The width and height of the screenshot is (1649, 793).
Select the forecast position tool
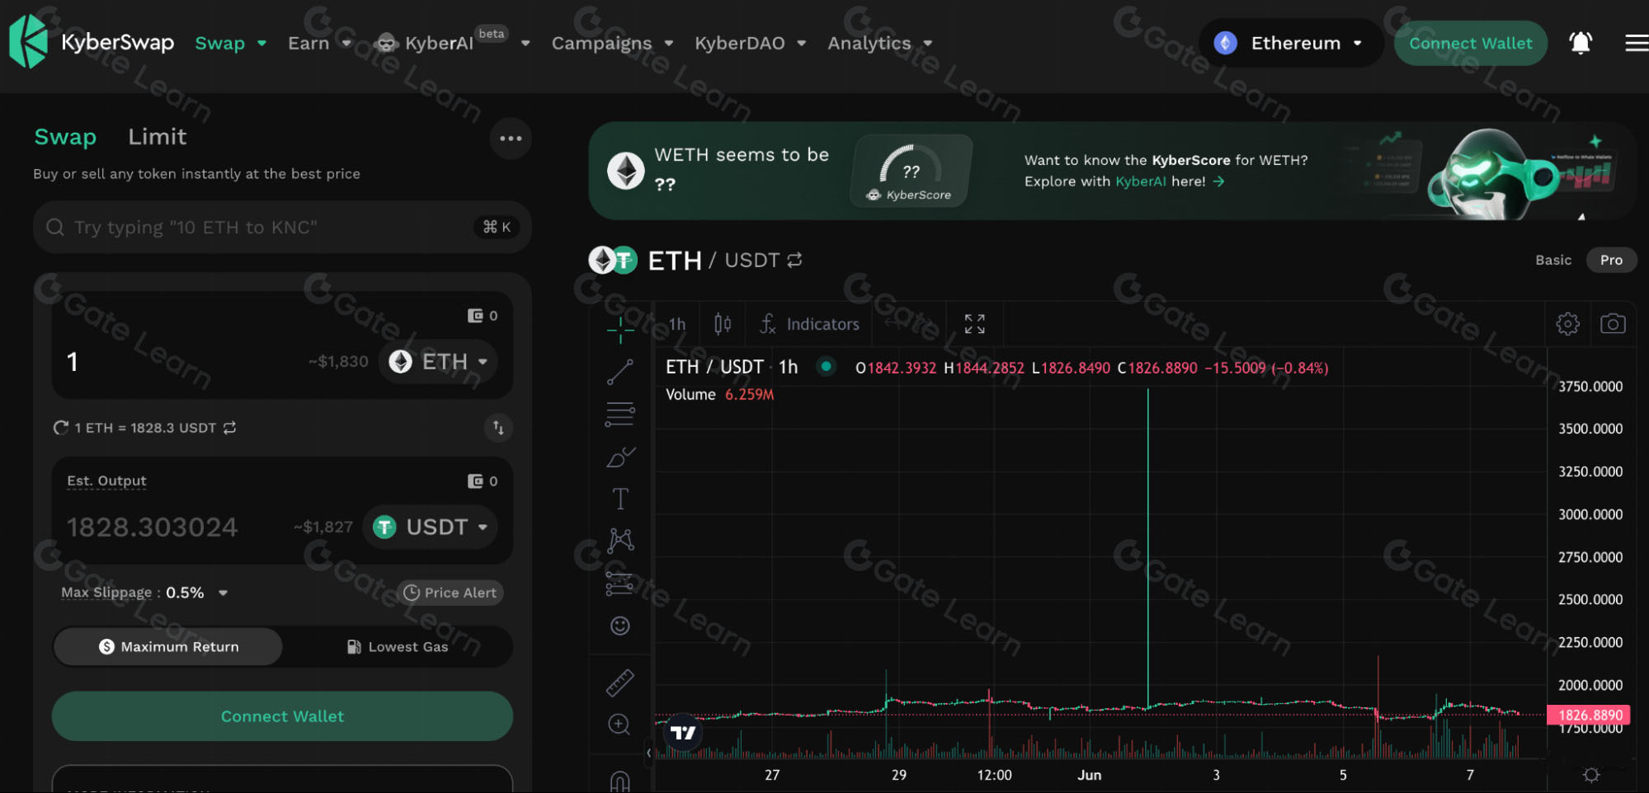point(620,583)
